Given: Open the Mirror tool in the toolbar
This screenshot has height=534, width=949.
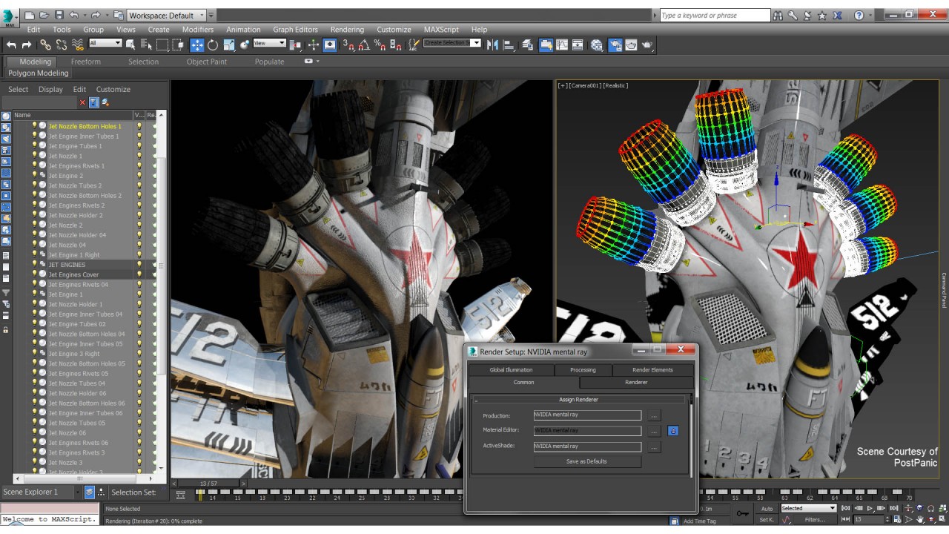Looking at the screenshot, I should pos(492,45).
